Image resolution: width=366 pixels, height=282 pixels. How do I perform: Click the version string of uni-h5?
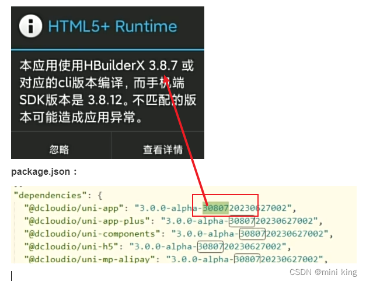[x=208, y=246]
